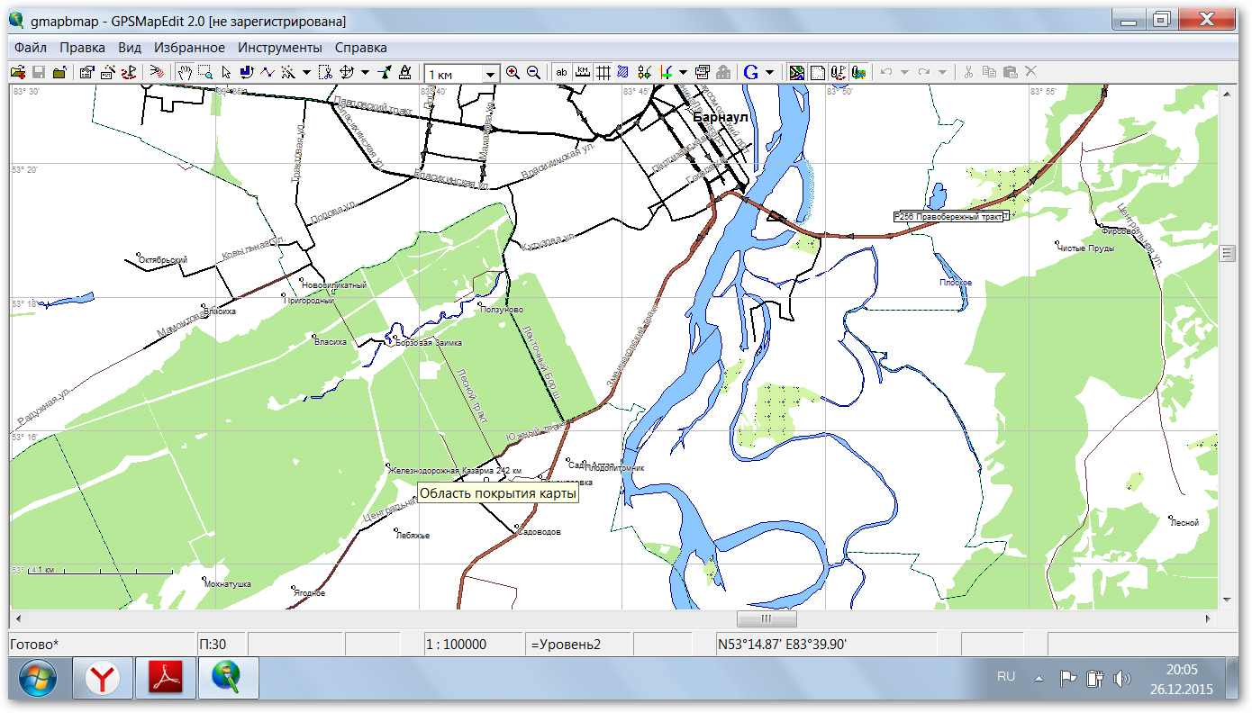Expand the Undo history dropdown
This screenshot has width=1252, height=713.
click(904, 72)
